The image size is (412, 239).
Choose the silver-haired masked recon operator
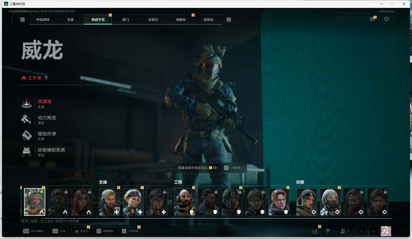click(330, 202)
